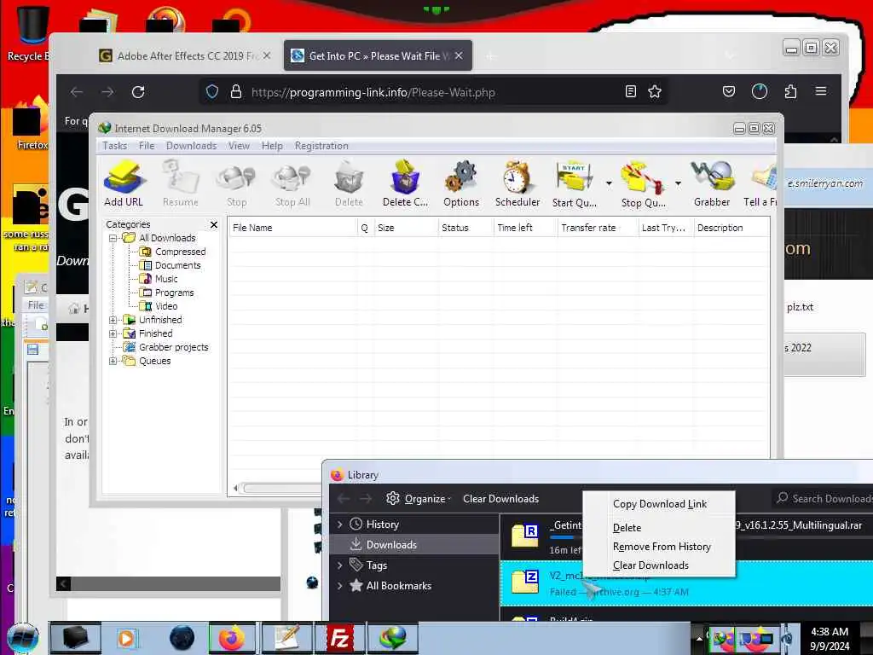Select the Video category
873x655 pixels.
[166, 306]
